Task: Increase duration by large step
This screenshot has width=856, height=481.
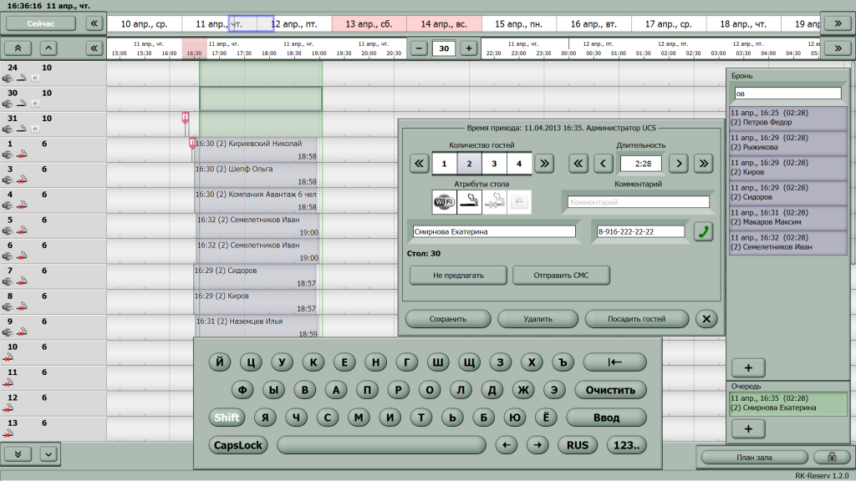Action: pos(704,164)
